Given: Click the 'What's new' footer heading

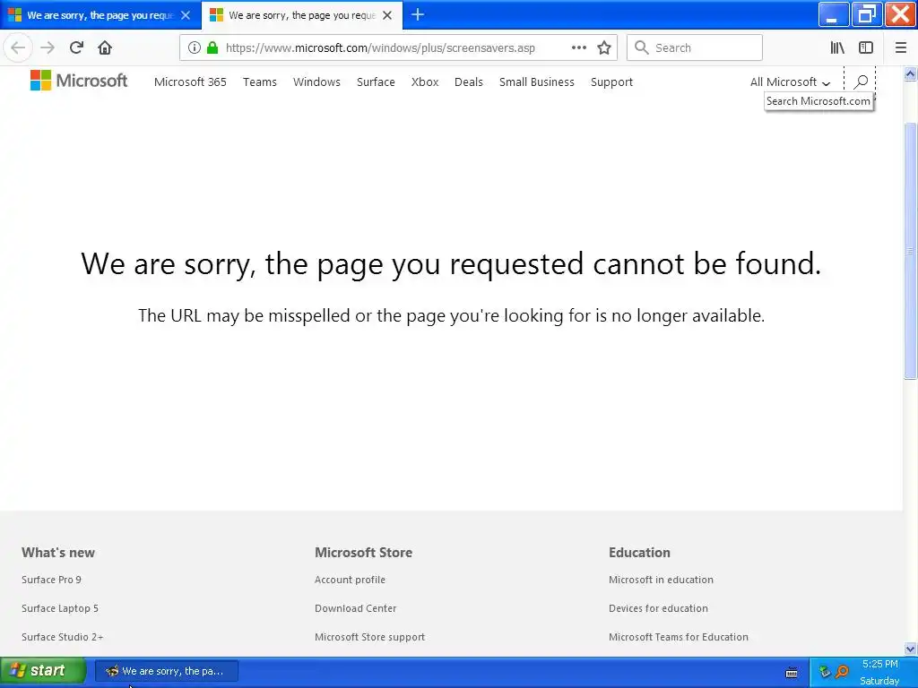Looking at the screenshot, I should coord(58,552).
